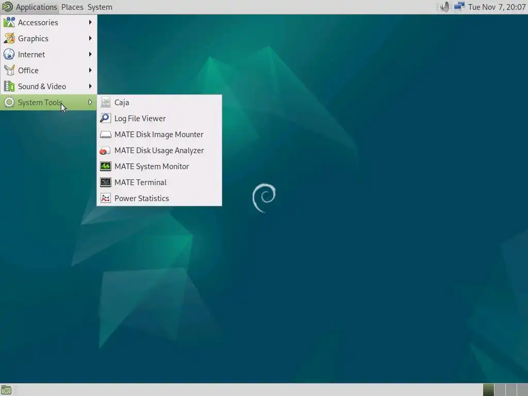
Task: Click the volume speaker icon in the panel
Action: pos(444,7)
